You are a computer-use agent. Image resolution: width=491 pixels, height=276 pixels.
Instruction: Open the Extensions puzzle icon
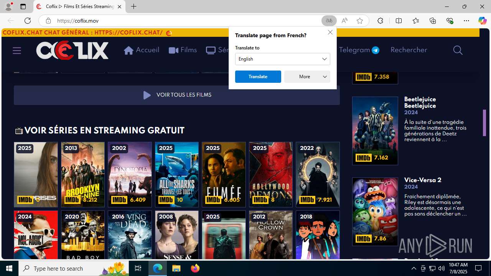click(x=380, y=21)
